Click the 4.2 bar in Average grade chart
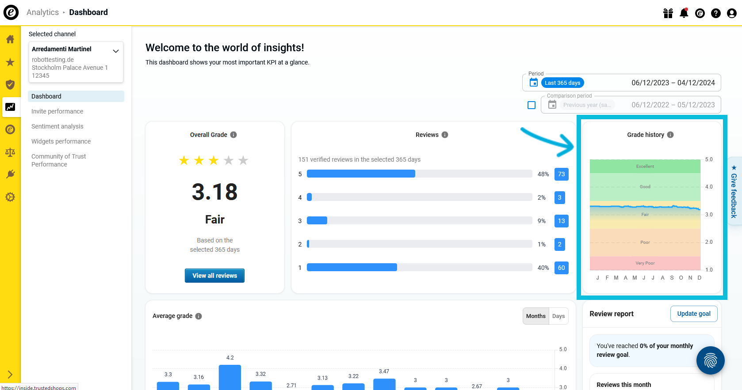The height and width of the screenshot is (390, 742). [230, 377]
